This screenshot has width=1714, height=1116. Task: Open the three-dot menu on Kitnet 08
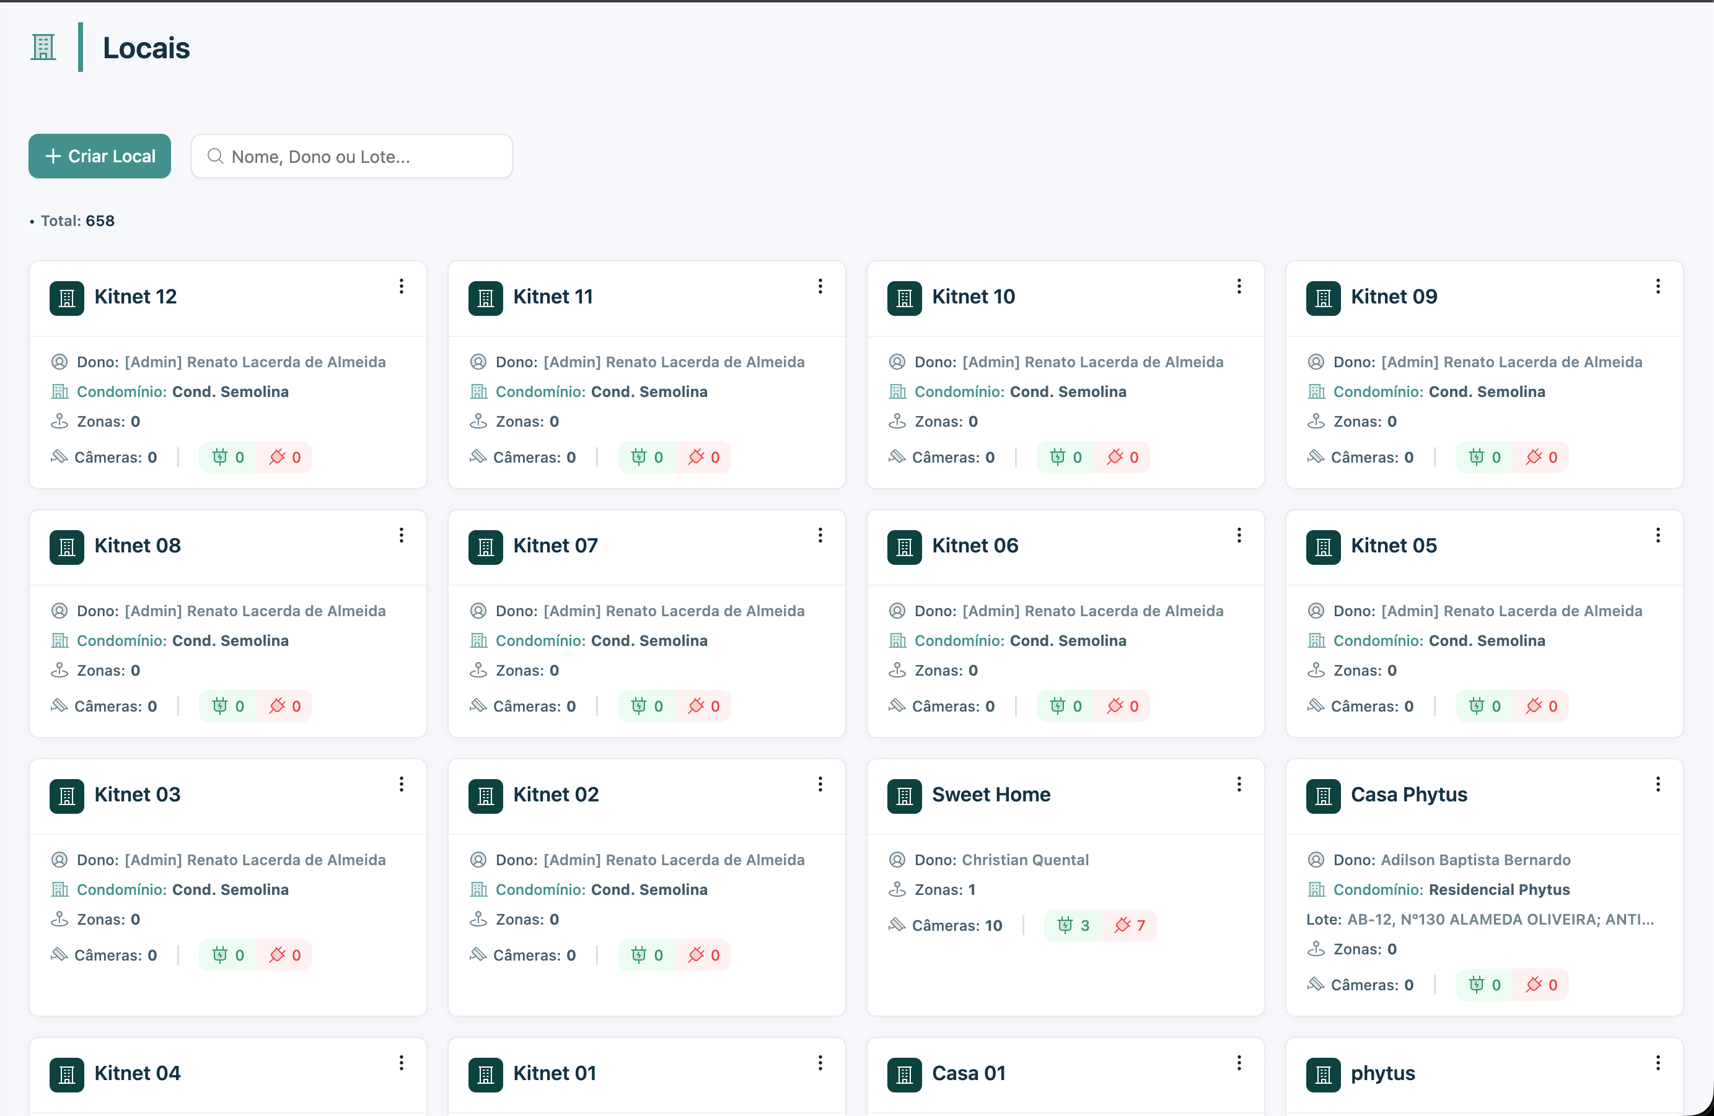coord(401,535)
